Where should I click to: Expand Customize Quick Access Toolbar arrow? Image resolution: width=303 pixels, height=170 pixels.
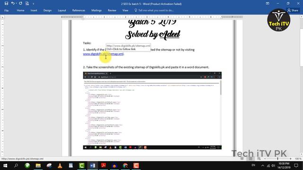point(33,4)
